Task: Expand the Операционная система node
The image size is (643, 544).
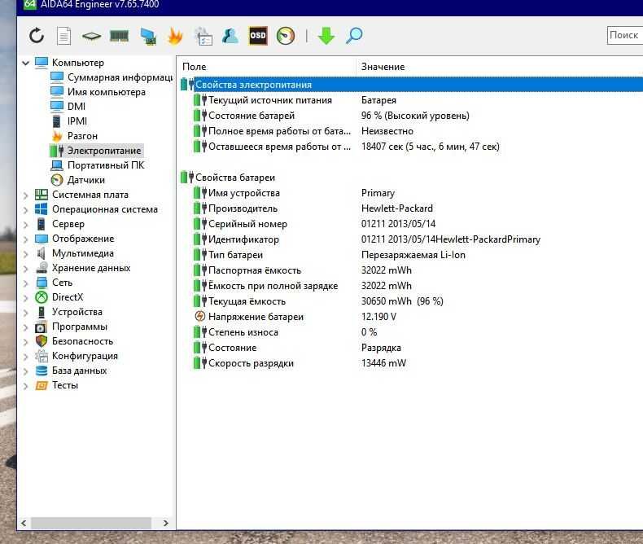Action: pyautogui.click(x=26, y=209)
